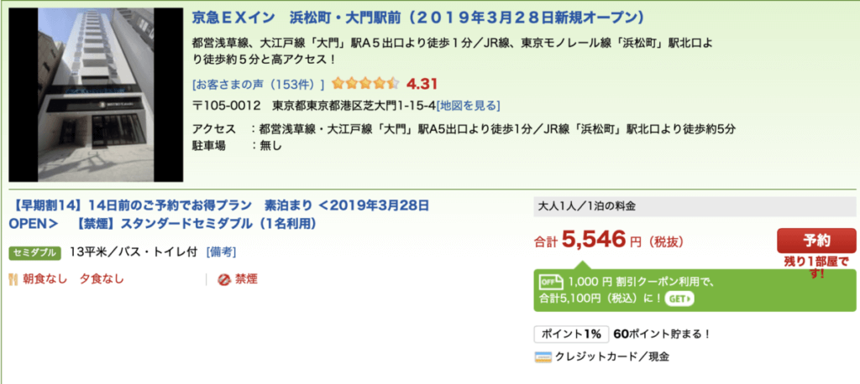Open the お客さまの声（153件） reviews link
Image resolution: width=860 pixels, height=384 pixels.
258,84
